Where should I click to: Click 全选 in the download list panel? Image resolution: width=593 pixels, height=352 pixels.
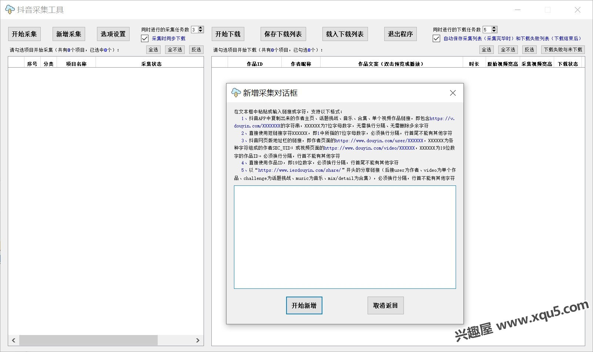pos(486,49)
